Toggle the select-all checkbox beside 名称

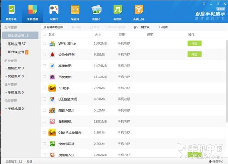pyautogui.click(x=44, y=34)
